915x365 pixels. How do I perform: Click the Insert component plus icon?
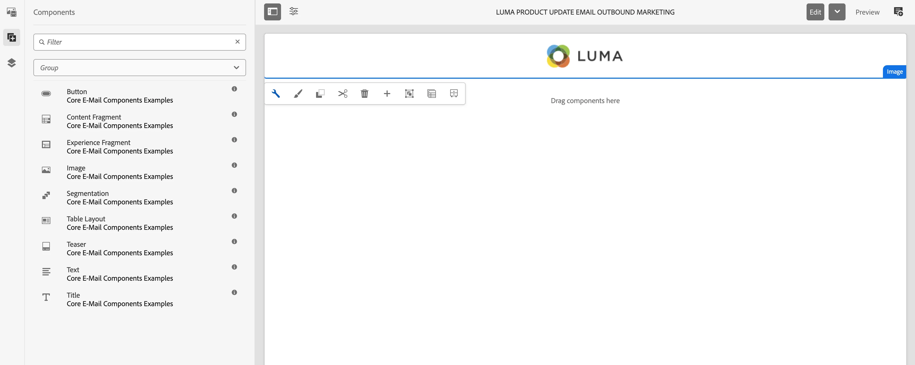click(387, 93)
